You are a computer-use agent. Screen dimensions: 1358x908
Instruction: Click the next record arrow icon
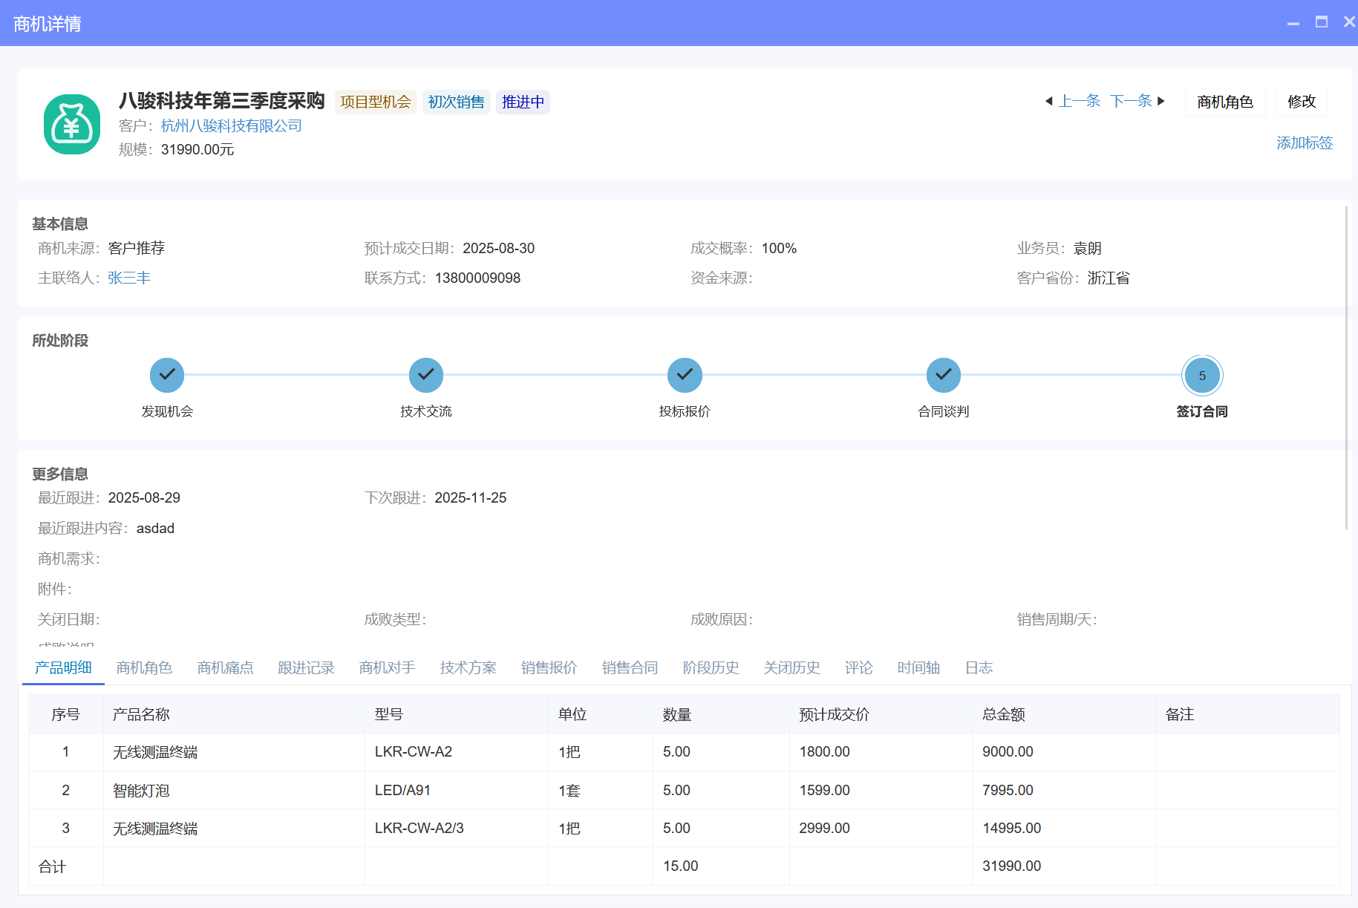pyautogui.click(x=1161, y=101)
